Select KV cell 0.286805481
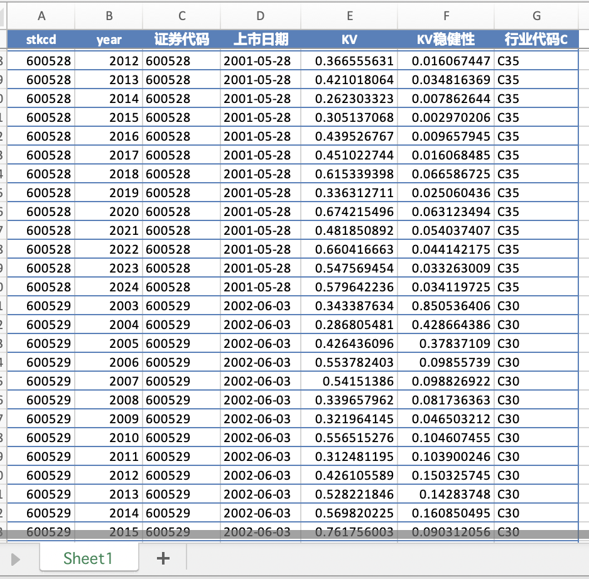589x579 pixels. pos(349,324)
